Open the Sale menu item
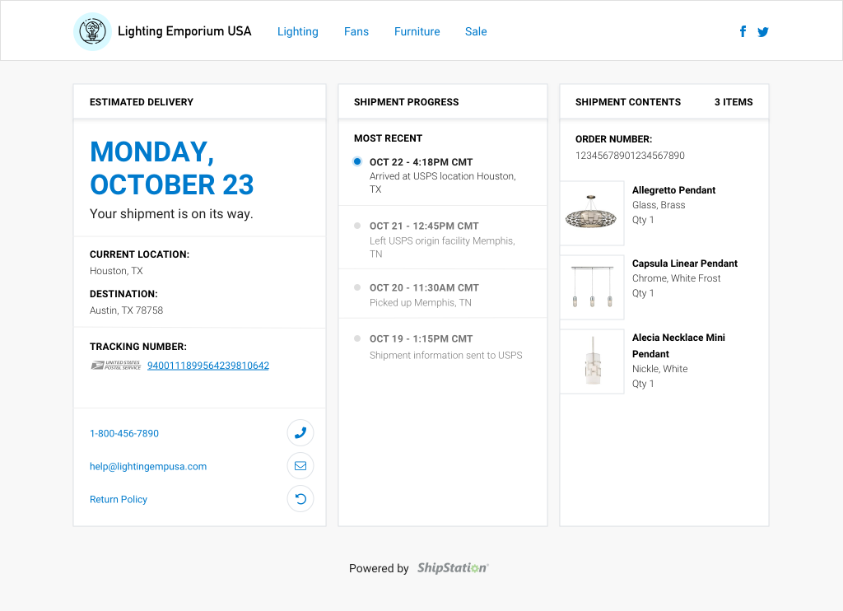843x611 pixels. coord(476,31)
